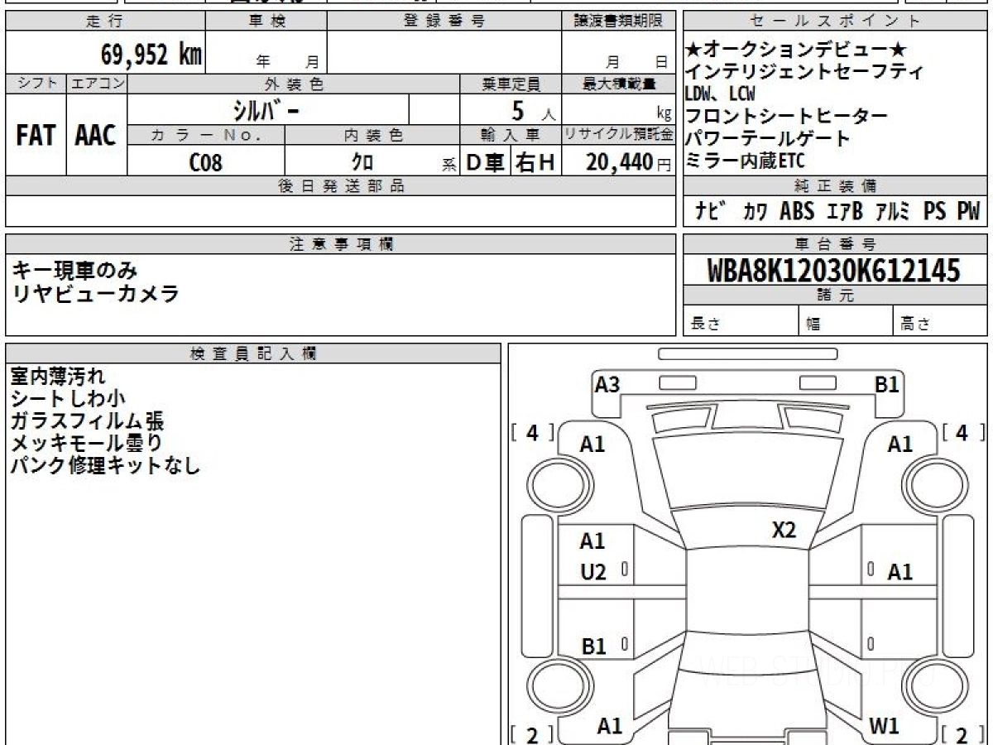Select the interior color value "クロ"

(x=362, y=162)
